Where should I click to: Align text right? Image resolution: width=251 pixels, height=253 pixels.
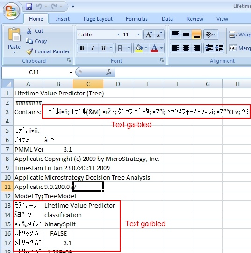(x=196, y=48)
